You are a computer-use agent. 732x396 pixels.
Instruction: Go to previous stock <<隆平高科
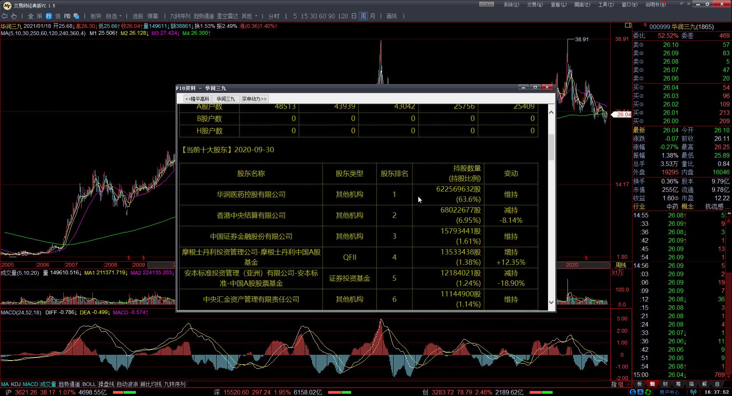coord(197,99)
